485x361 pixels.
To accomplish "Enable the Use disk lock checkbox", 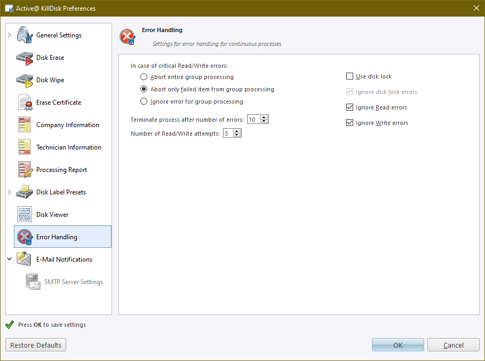I will (350, 76).
